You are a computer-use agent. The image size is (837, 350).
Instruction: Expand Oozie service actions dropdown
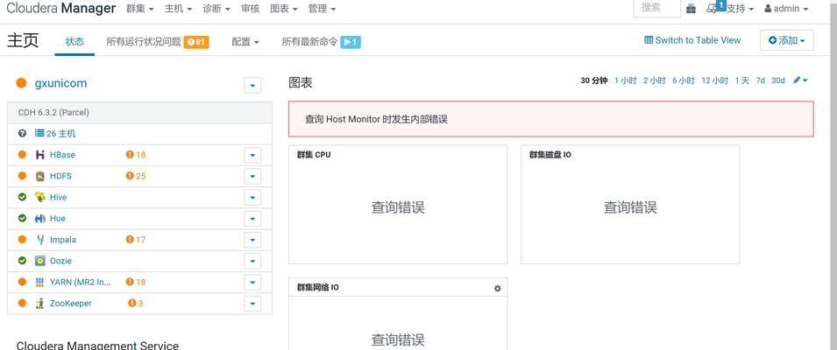(x=252, y=261)
